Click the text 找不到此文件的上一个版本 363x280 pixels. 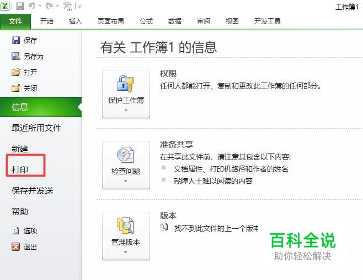point(216,228)
